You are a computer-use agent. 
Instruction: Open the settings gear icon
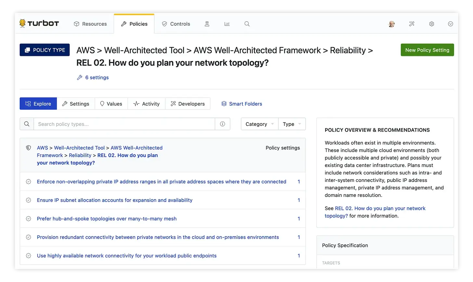[x=432, y=24]
